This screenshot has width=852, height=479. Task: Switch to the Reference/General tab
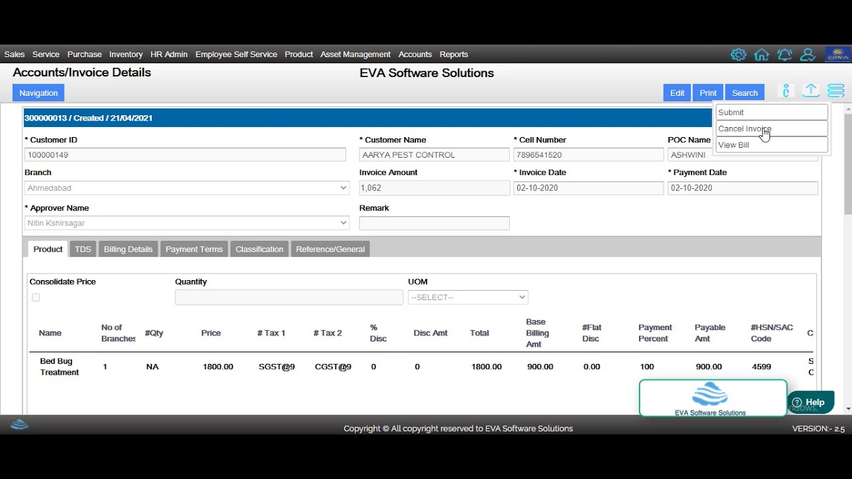coord(330,249)
